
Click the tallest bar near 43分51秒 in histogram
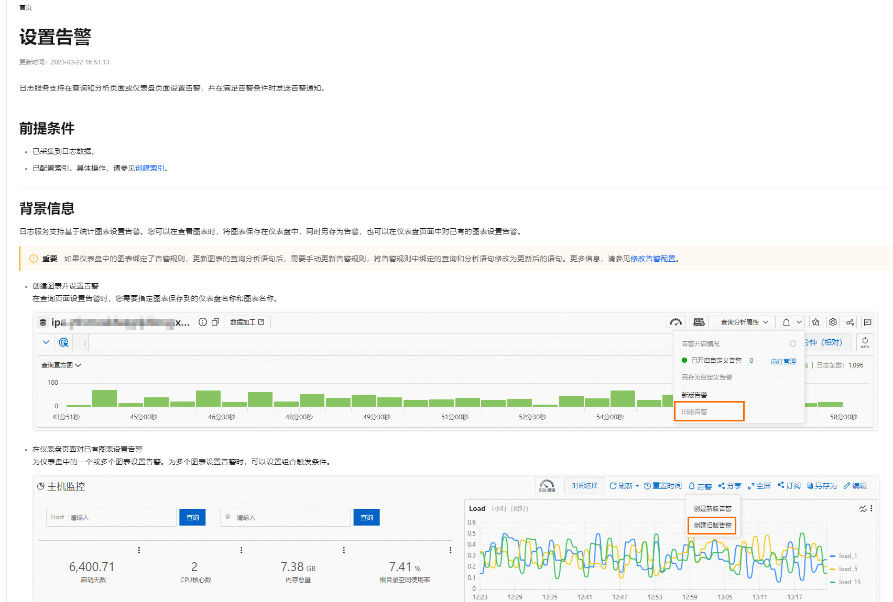[104, 398]
